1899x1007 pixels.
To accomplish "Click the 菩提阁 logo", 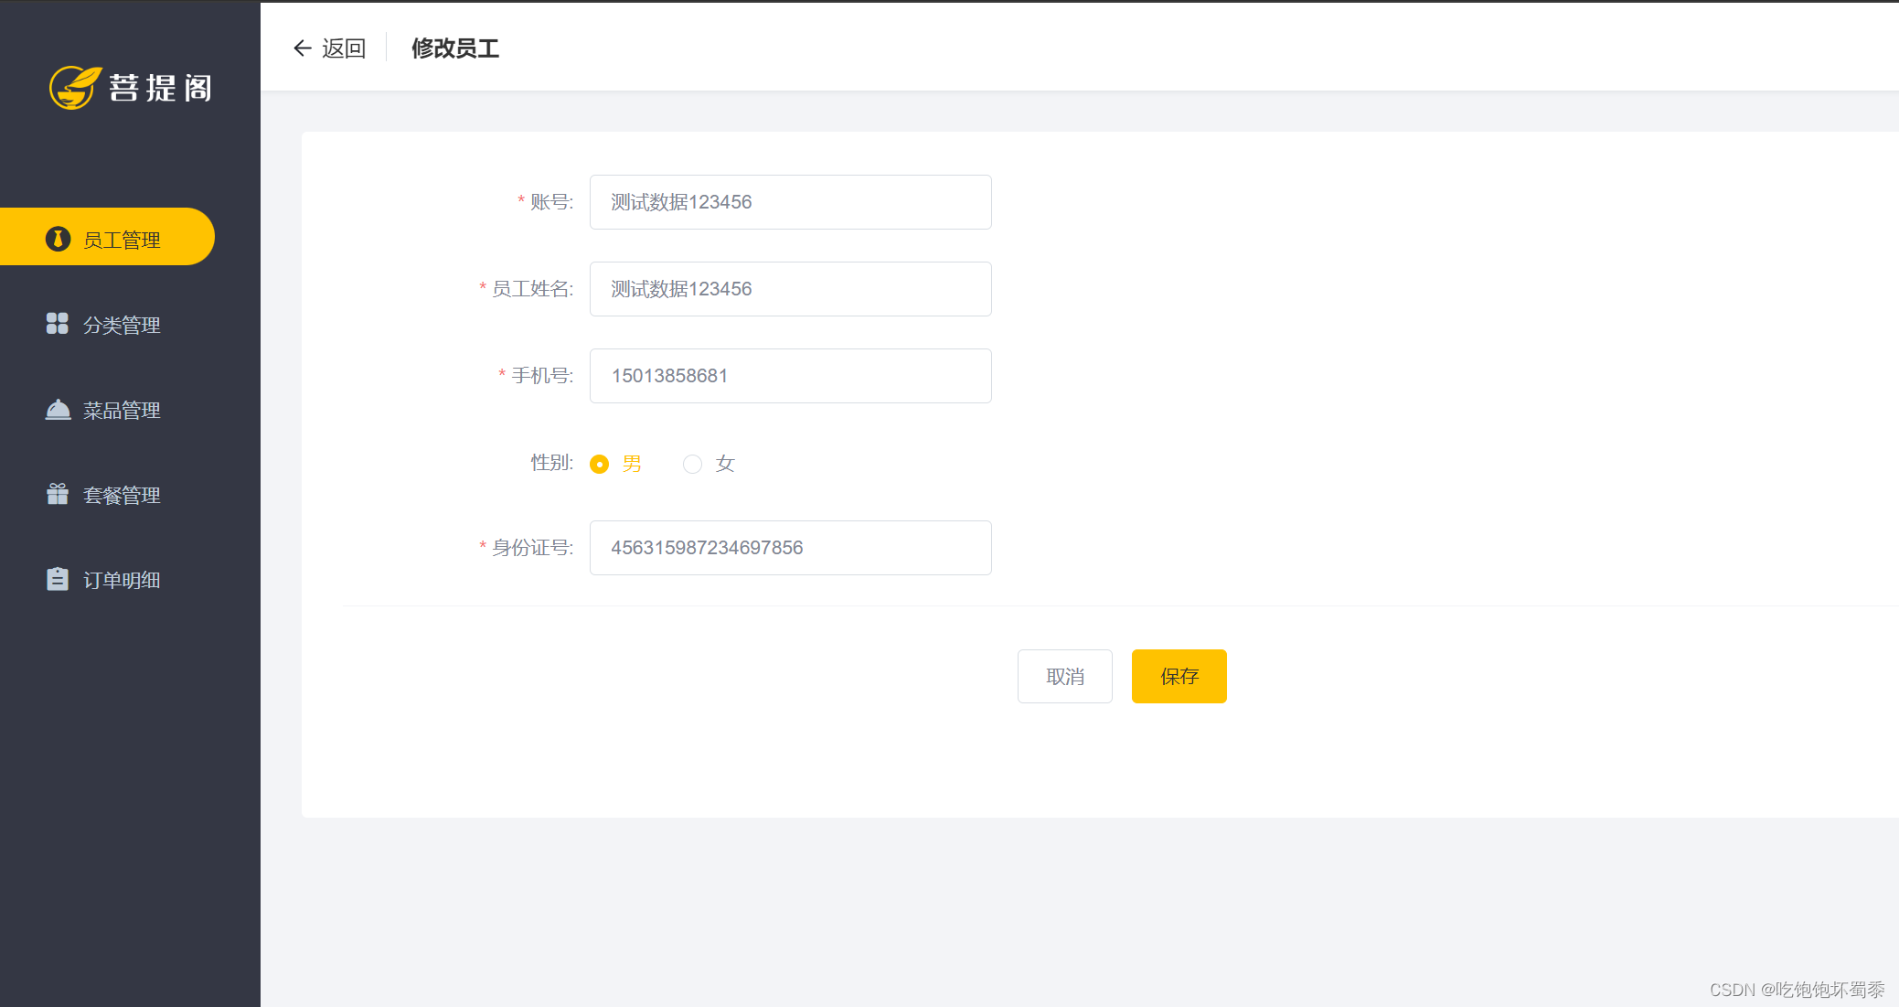I will (131, 88).
